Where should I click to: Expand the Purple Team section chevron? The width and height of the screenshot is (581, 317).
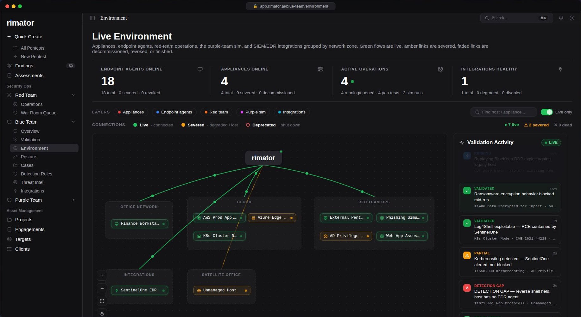73,200
